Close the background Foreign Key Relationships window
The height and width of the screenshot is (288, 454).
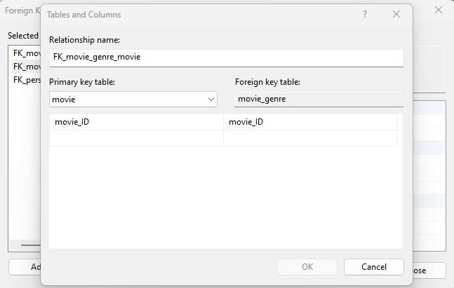point(439,10)
